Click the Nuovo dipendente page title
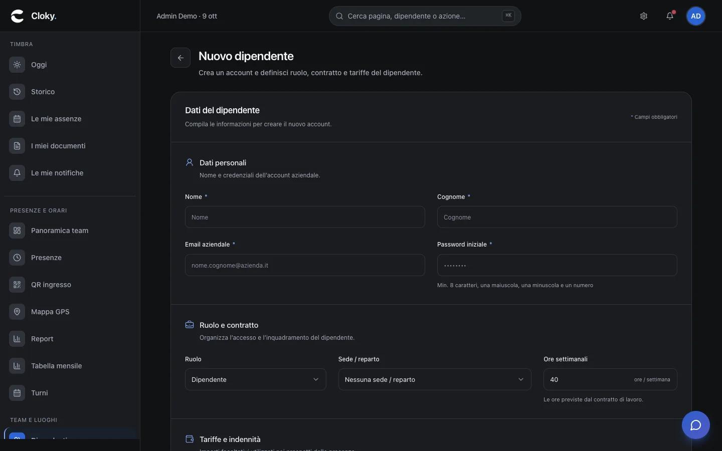Screen dimensions: 722x451 coord(246,56)
